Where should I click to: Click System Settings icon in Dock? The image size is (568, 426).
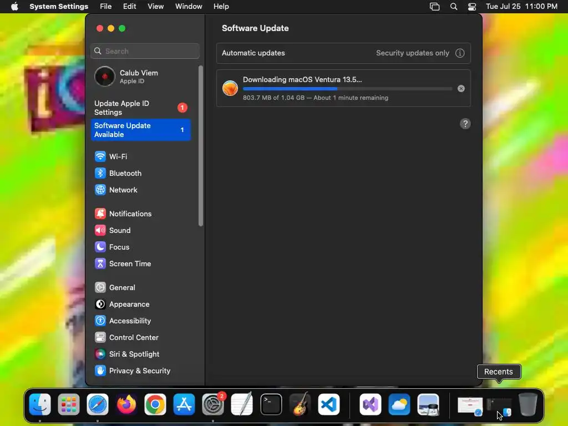coord(213,404)
